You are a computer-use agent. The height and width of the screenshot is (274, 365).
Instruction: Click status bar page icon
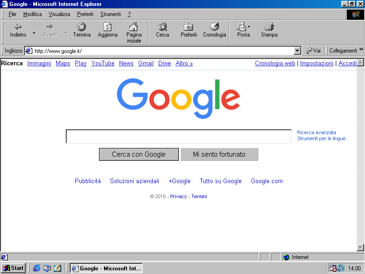pyautogui.click(x=4, y=257)
